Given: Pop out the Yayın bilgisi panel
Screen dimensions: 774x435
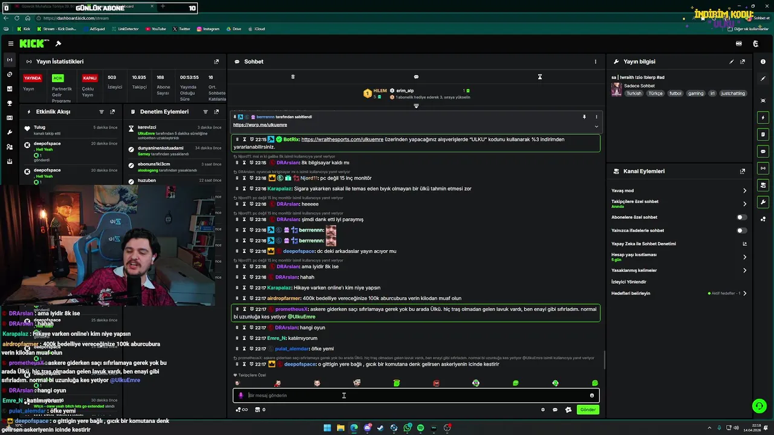Looking at the screenshot, I should coord(743,62).
